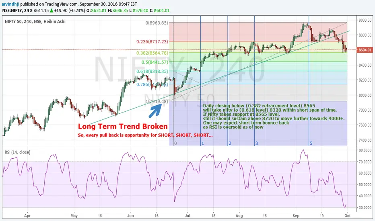This screenshot has width=375, height=221.
Task: Click the high value H:8636.35
Action: [118, 10]
